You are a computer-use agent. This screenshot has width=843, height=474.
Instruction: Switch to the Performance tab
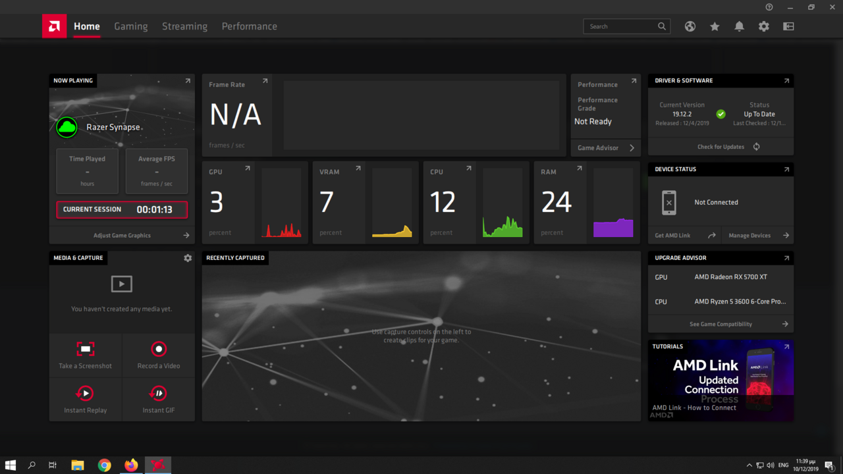point(249,26)
